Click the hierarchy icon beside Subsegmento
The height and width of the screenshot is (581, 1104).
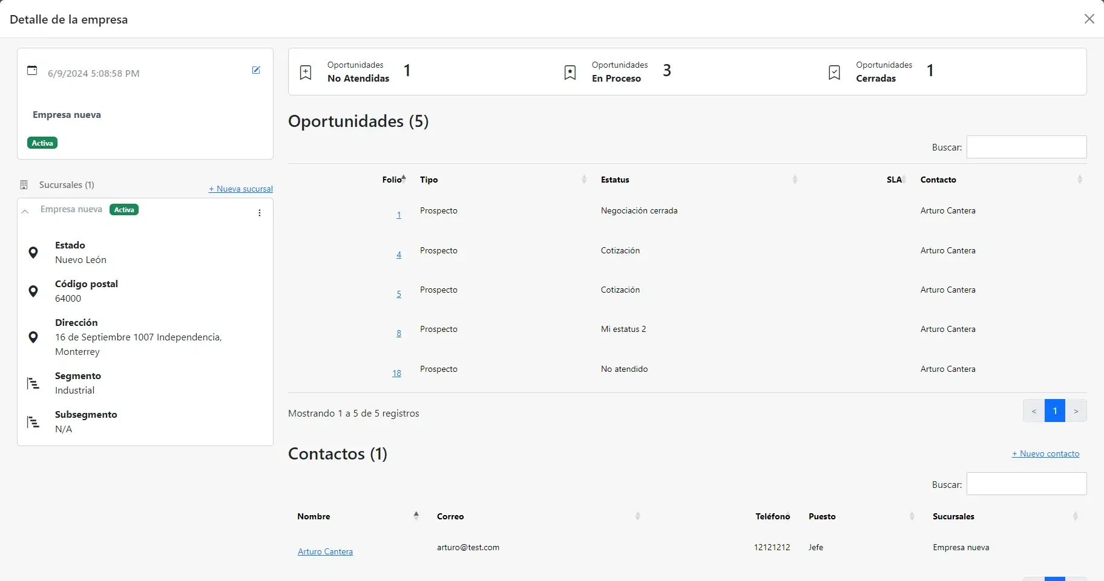coord(33,422)
